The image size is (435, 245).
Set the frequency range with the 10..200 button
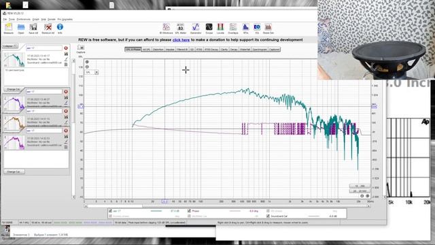point(360,186)
